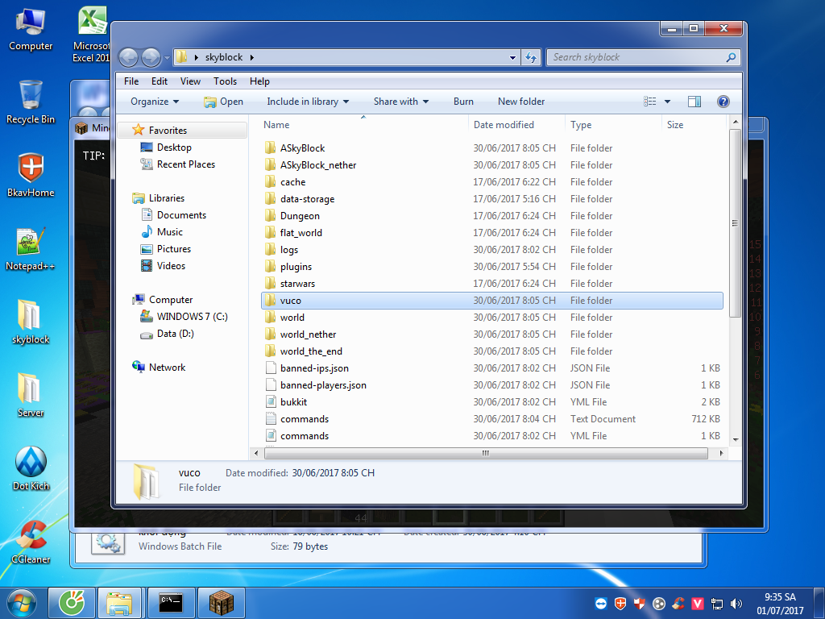Screen dimensions: 825x619
Task: Click the horizontal scrollbar thumb
Action: [486, 453]
